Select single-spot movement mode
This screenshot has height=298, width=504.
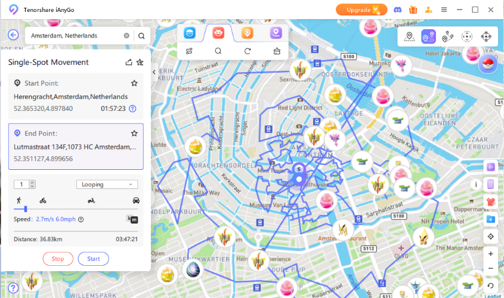[428, 36]
